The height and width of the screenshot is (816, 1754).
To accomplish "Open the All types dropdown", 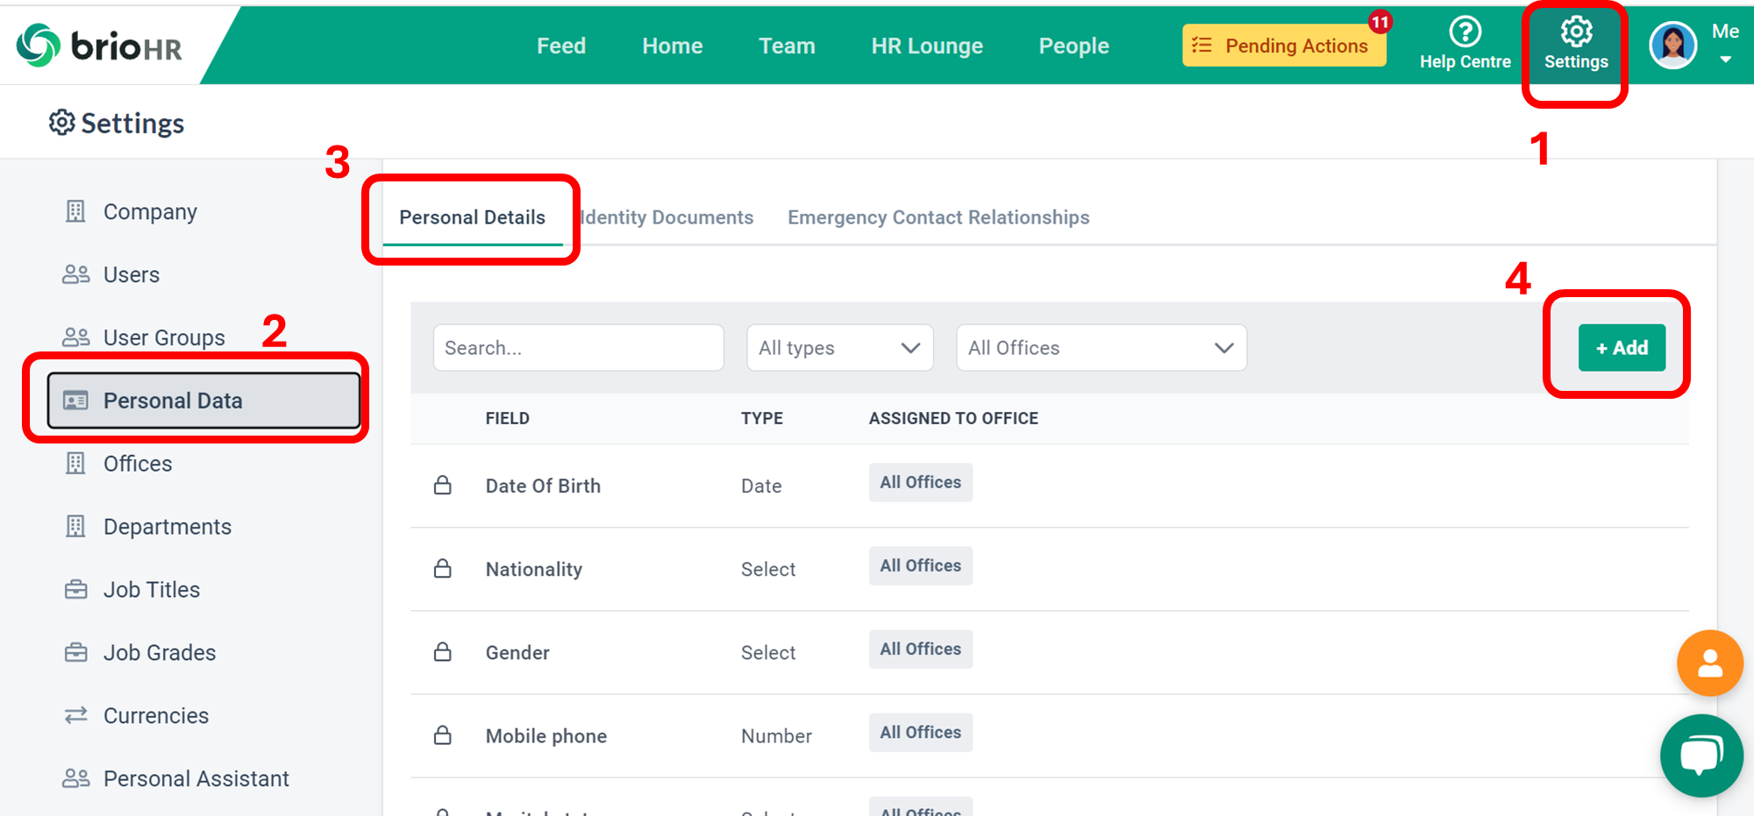I will point(840,348).
